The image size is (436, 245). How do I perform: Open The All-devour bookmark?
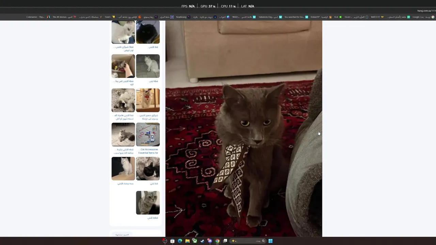pos(64,17)
